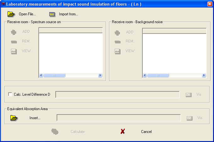This screenshot has height=142, width=214.
Task: Click the Open File folder icon
Action: 11,14
